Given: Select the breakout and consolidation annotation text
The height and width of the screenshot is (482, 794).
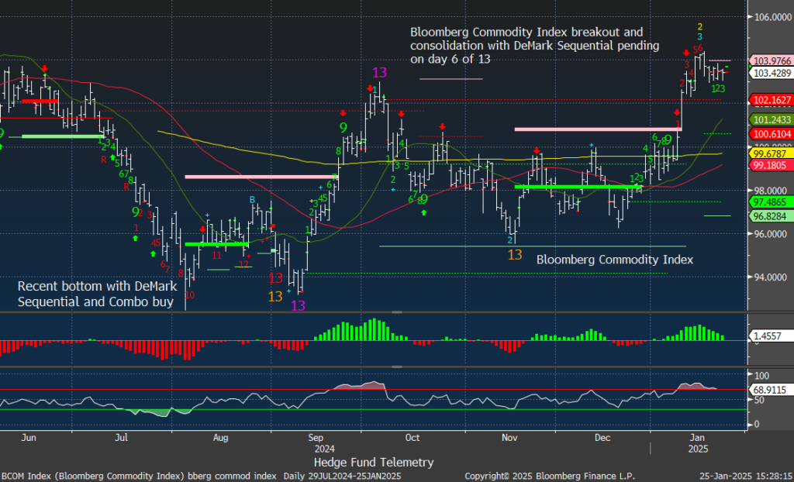Looking at the screenshot, I should pyautogui.click(x=535, y=46).
